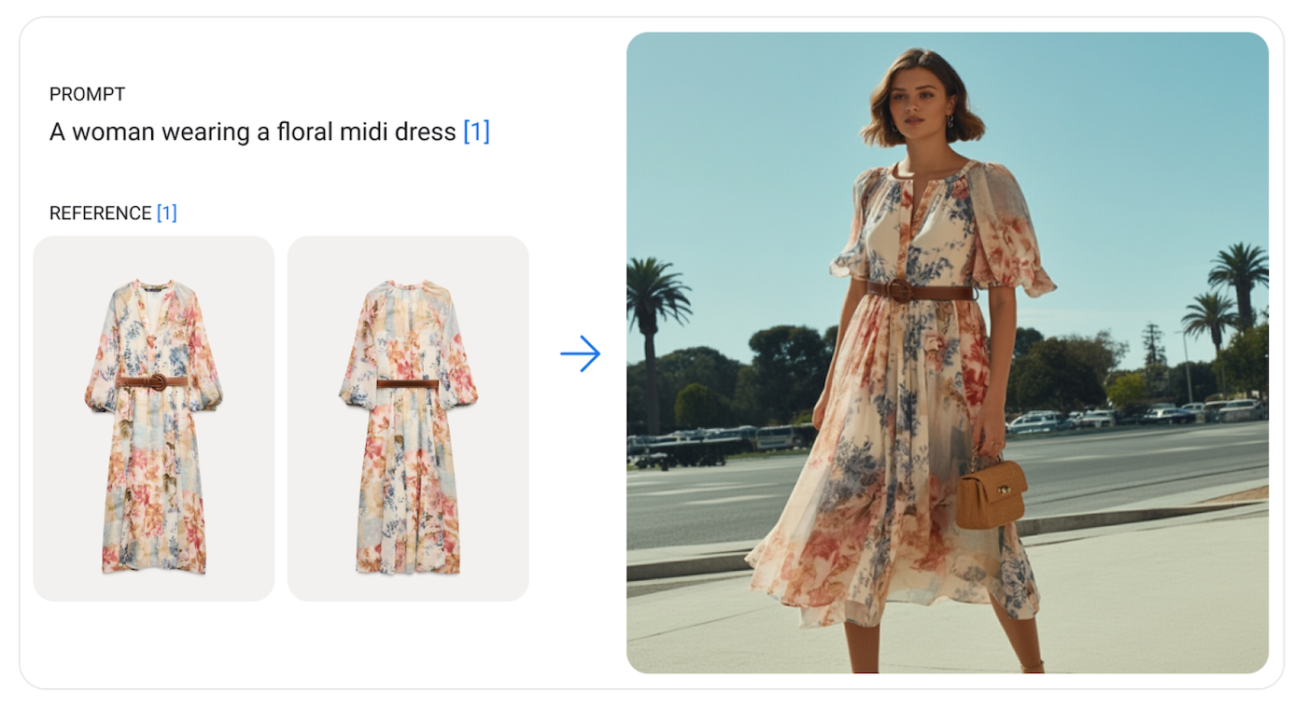Click the blue right arrow icon
This screenshot has height=705, width=1307.
tap(581, 353)
